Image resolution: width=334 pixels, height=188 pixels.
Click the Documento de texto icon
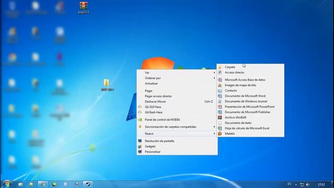pos(220,123)
